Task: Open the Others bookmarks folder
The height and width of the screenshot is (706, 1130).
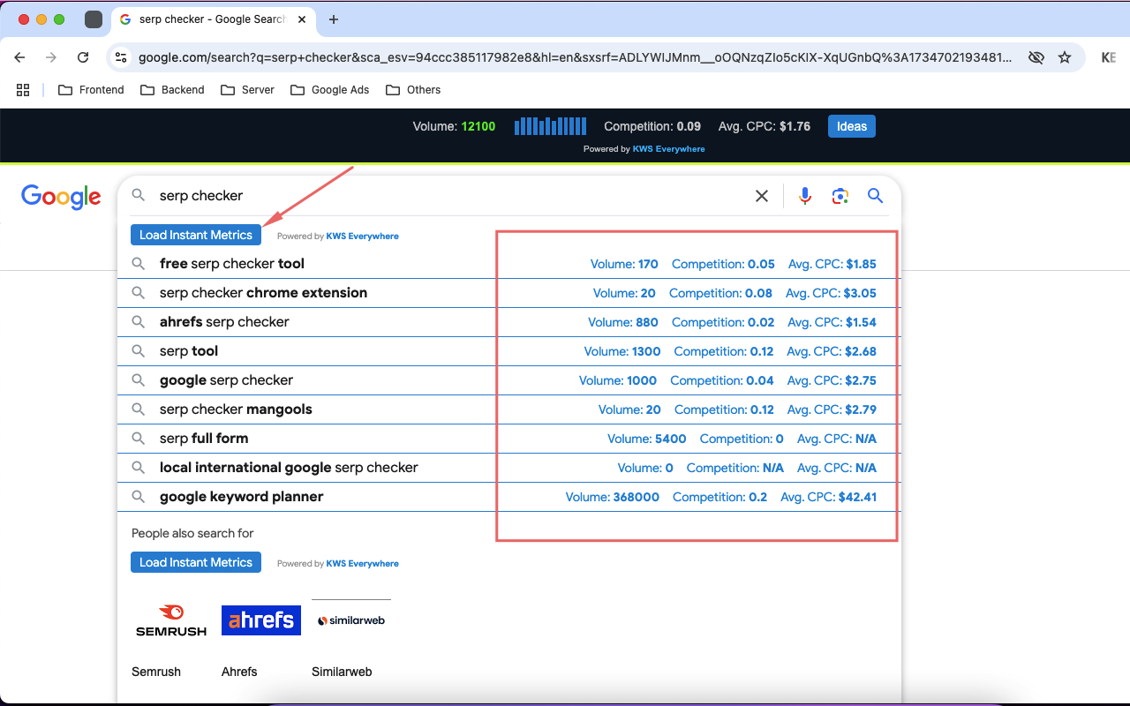Action: coord(413,90)
